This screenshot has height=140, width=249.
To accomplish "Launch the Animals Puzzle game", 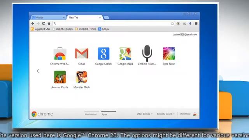I will coord(60,77).
